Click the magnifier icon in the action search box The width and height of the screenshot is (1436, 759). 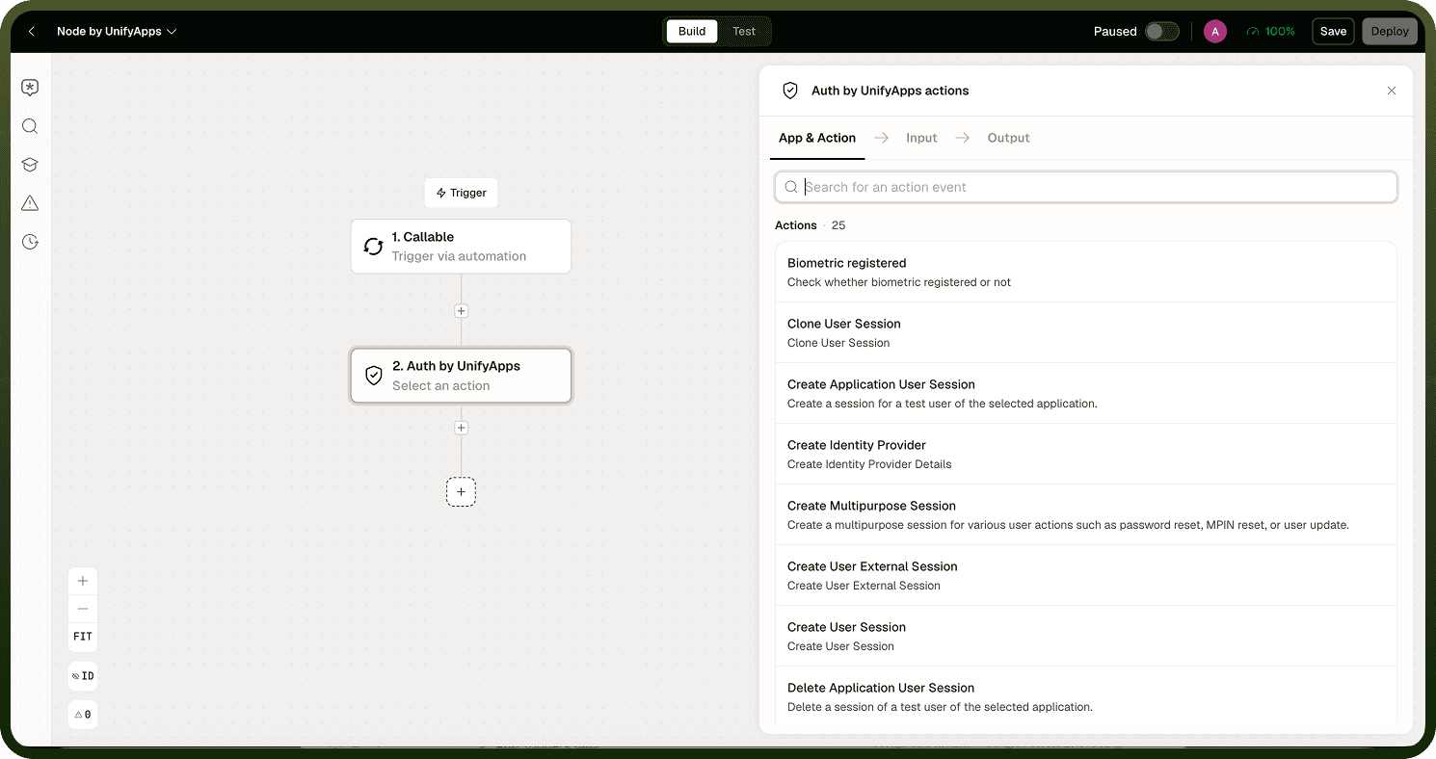pos(791,187)
